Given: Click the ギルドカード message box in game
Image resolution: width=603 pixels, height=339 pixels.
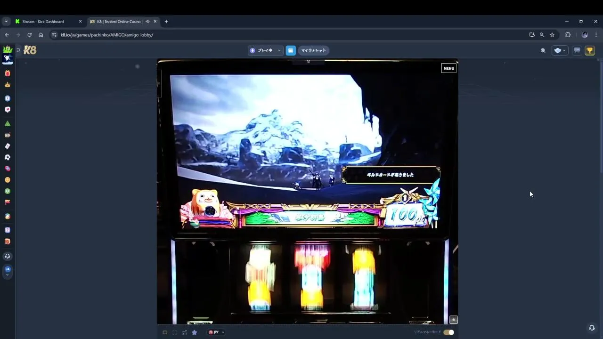Looking at the screenshot, I should pos(391,175).
